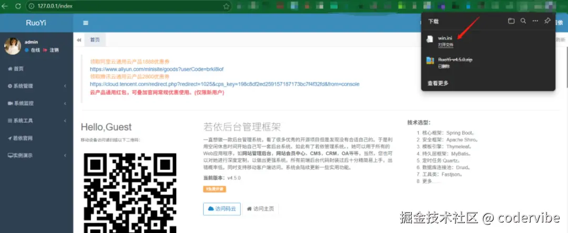568x233 pixels.
Task: Open 访问主页 button
Action: pyautogui.click(x=260, y=209)
